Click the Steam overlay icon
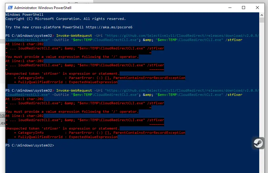Screen dimensions: 268x173 tap(258, 143)
